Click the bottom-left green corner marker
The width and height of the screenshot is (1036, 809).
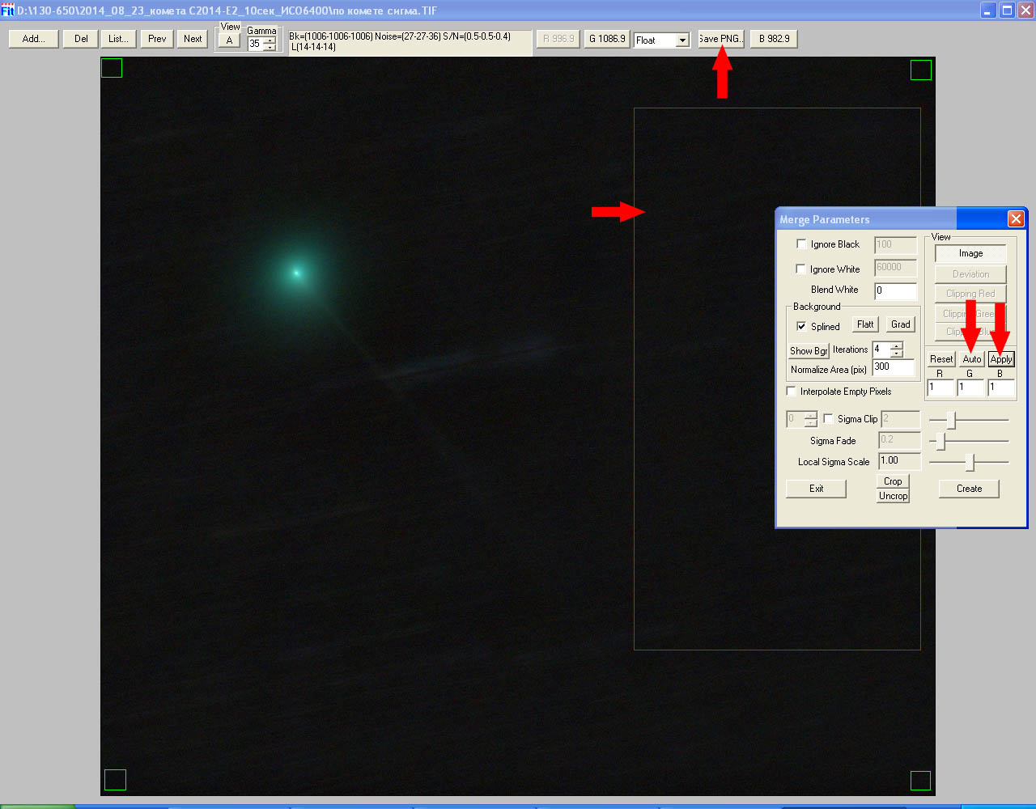(x=116, y=780)
